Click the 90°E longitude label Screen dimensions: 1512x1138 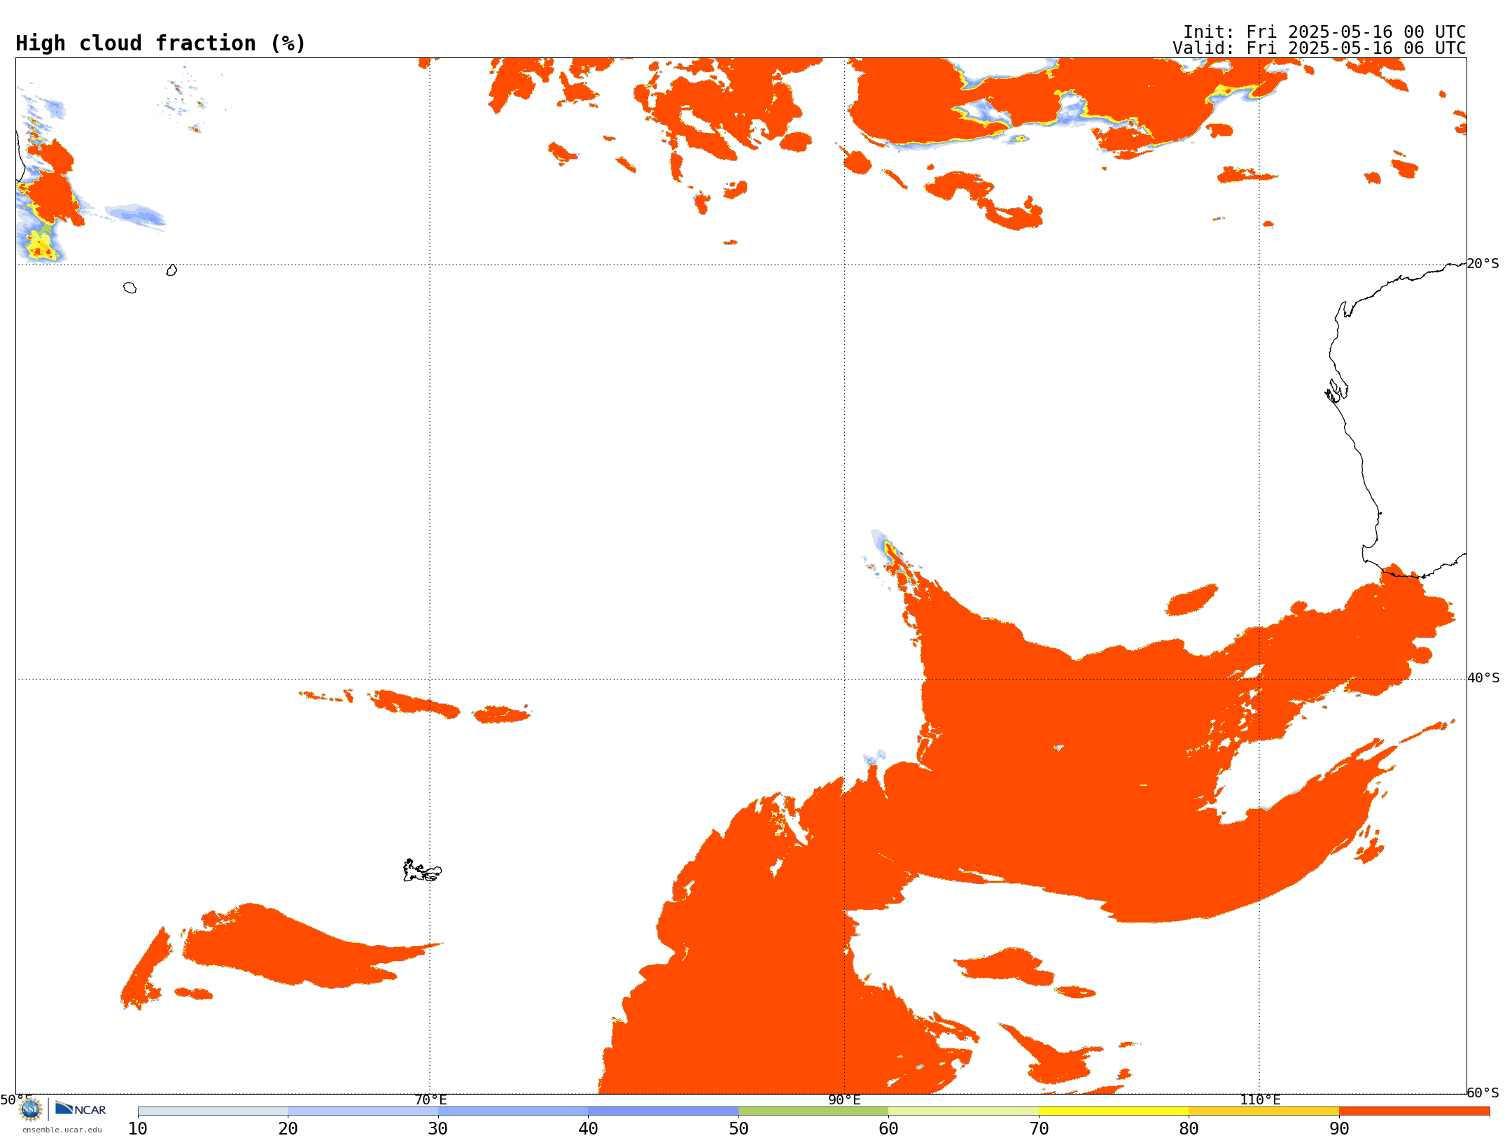point(844,1100)
